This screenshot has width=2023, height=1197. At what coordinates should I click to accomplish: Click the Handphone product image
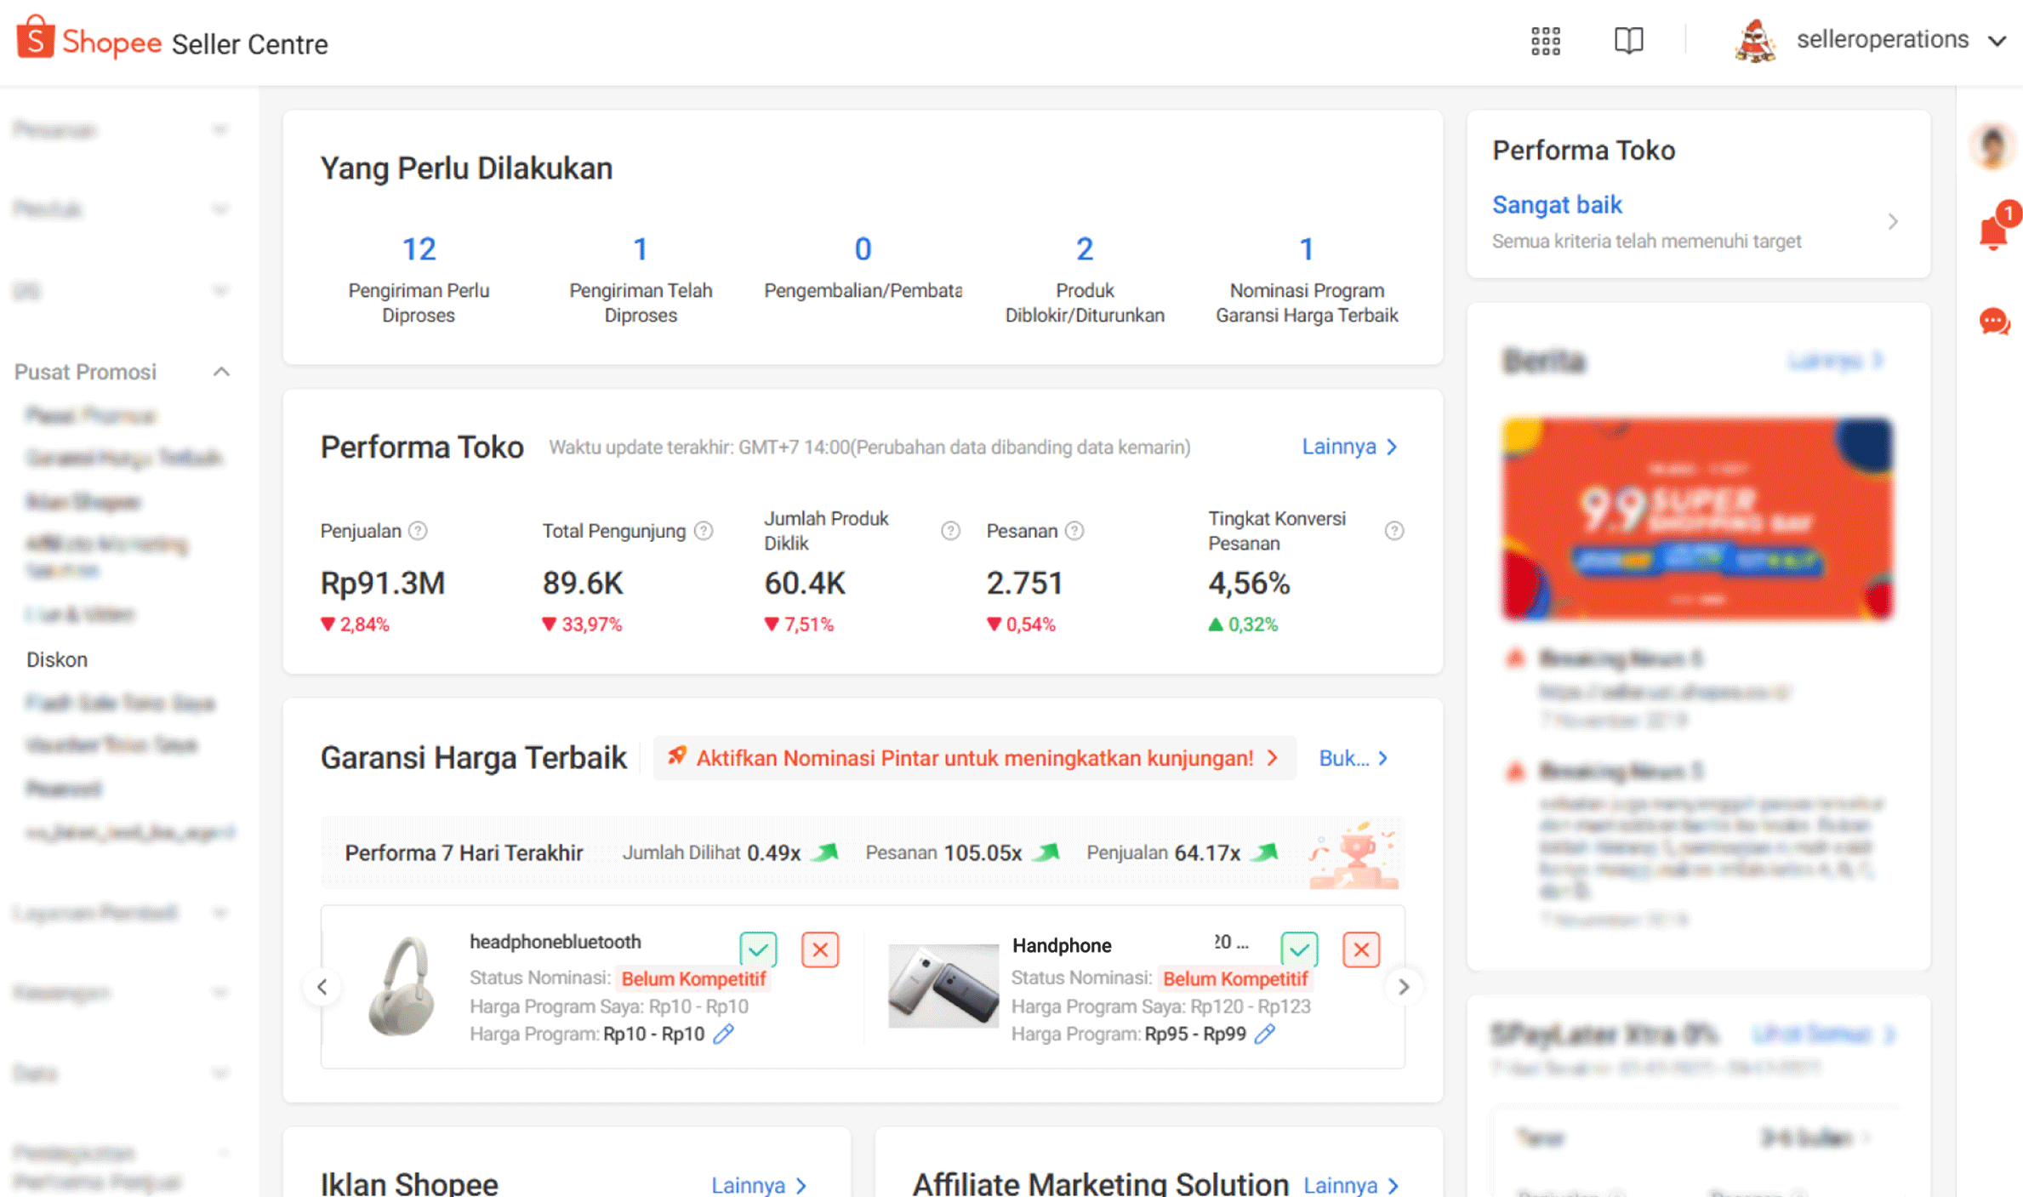coord(943,987)
